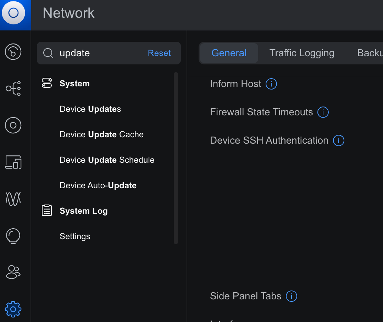
Task: Switch to the Traffic Logging tab
Action: 302,53
